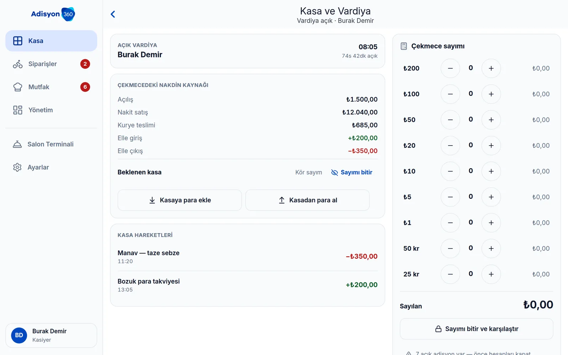Decrease the ₺20 banknote count
Screen dimensions: 568x355
pos(450,146)
